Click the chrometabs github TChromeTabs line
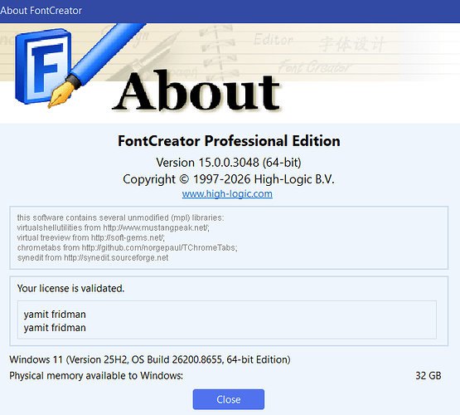The width and height of the screenshot is (460, 415). pyautogui.click(x=127, y=247)
